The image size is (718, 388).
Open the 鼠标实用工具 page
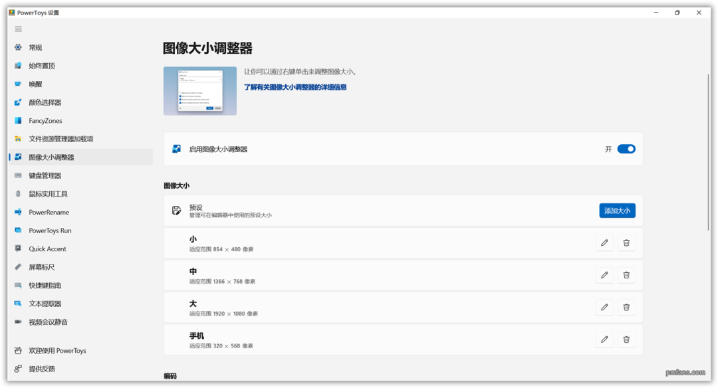(80, 193)
